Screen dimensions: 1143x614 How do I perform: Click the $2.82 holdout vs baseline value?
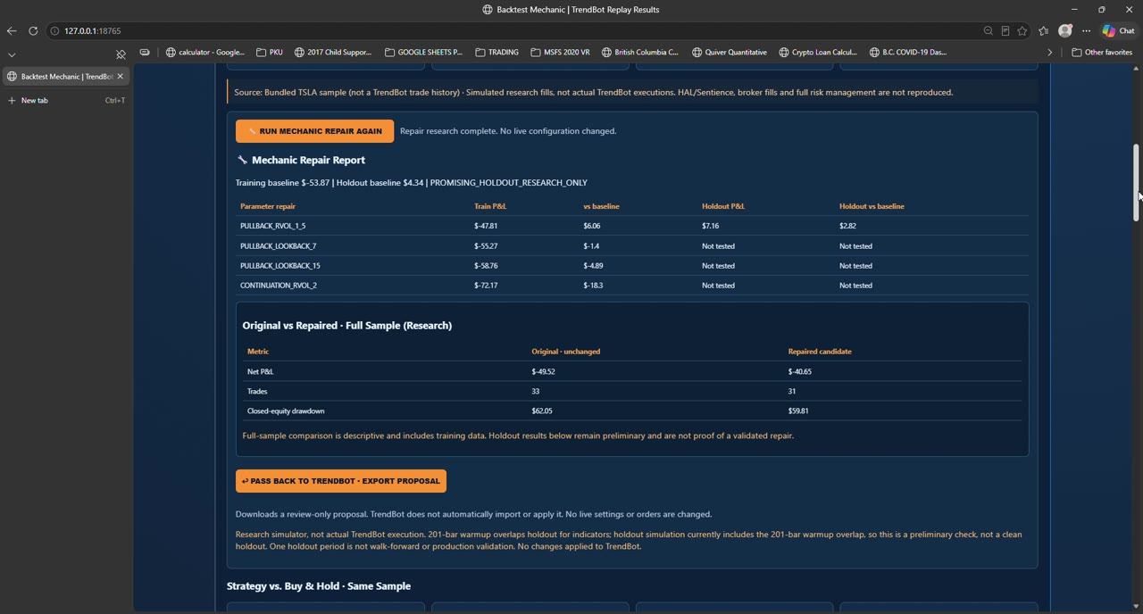coord(848,226)
